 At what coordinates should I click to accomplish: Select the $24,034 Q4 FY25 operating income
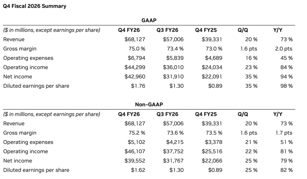point(212,67)
